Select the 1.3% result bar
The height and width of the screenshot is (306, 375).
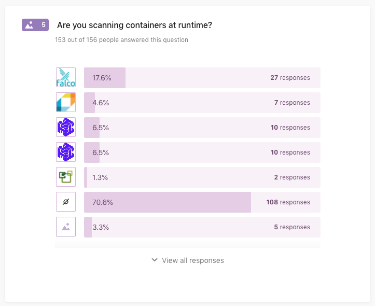click(x=202, y=177)
